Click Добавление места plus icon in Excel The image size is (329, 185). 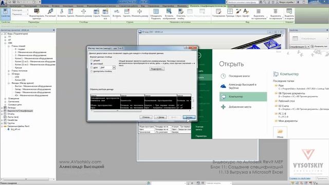(223, 107)
